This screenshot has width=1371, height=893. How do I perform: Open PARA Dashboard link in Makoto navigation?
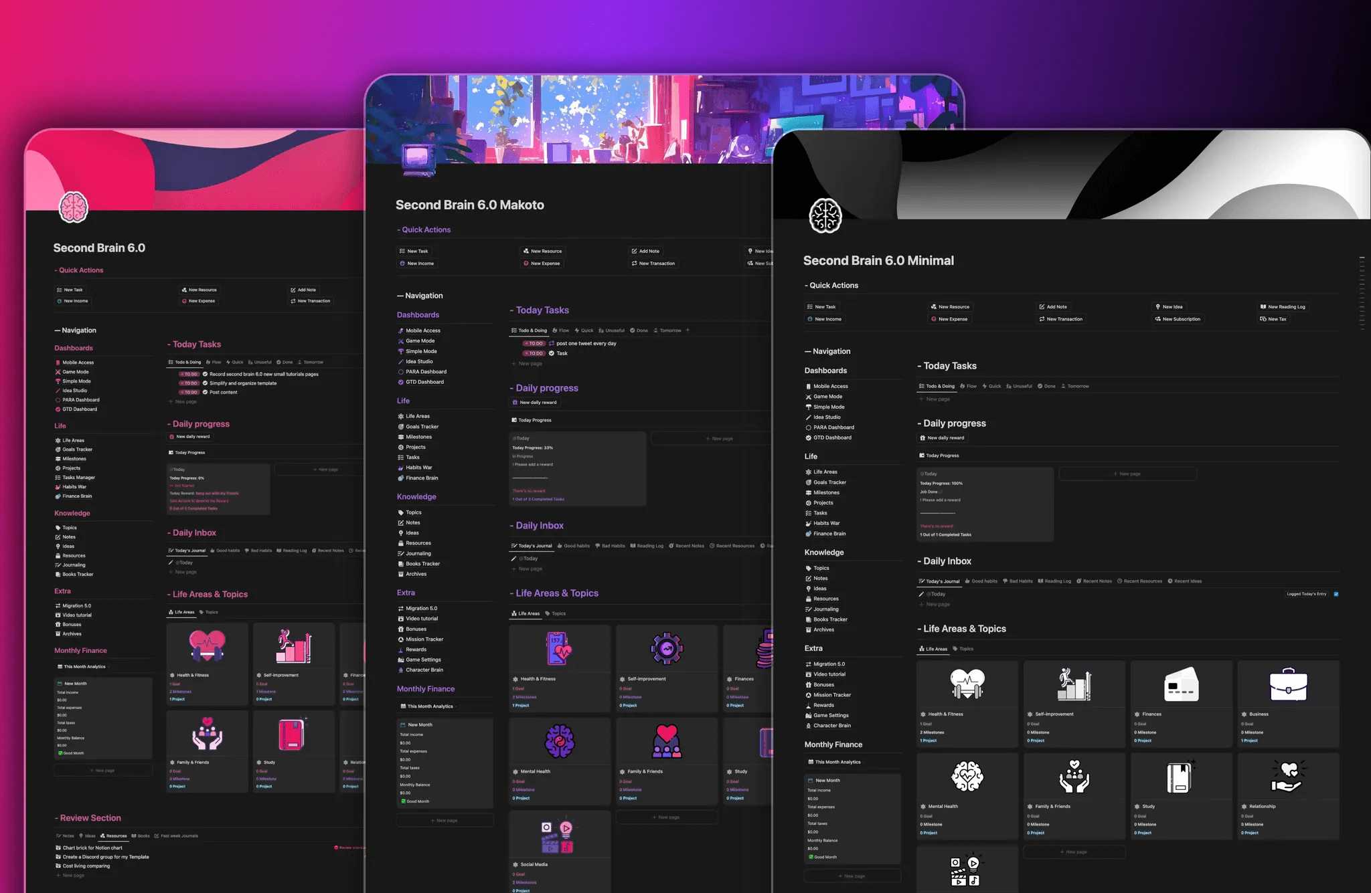tap(426, 372)
